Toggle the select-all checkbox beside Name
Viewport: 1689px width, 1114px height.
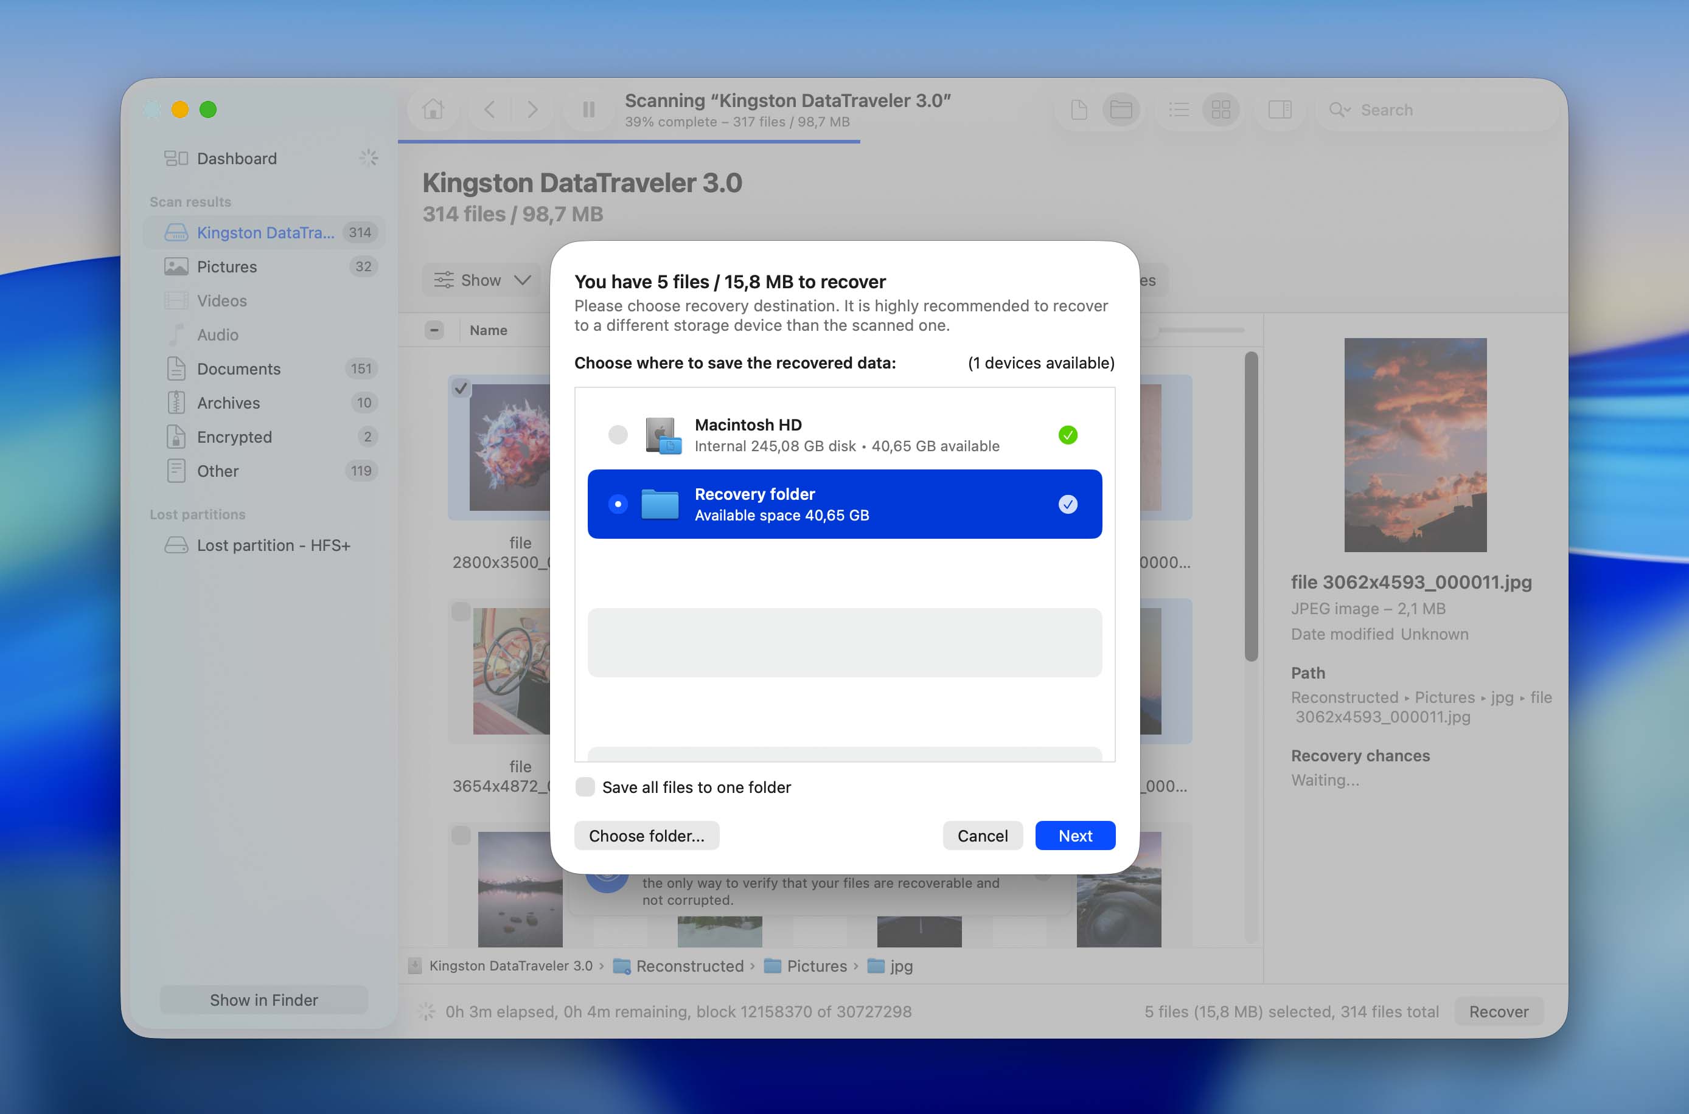[x=434, y=330]
